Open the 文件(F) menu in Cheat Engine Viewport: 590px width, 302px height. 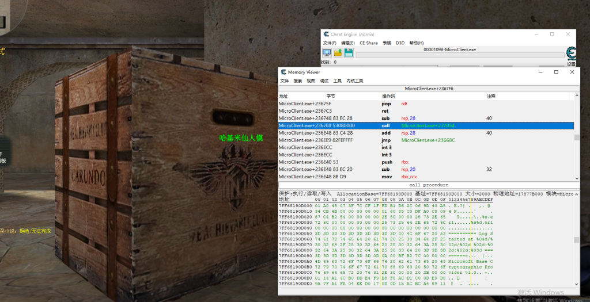point(330,43)
